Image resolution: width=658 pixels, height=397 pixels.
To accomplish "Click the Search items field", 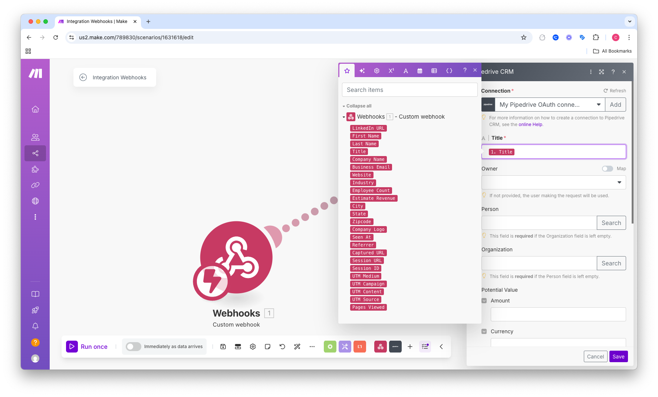I will pos(409,90).
